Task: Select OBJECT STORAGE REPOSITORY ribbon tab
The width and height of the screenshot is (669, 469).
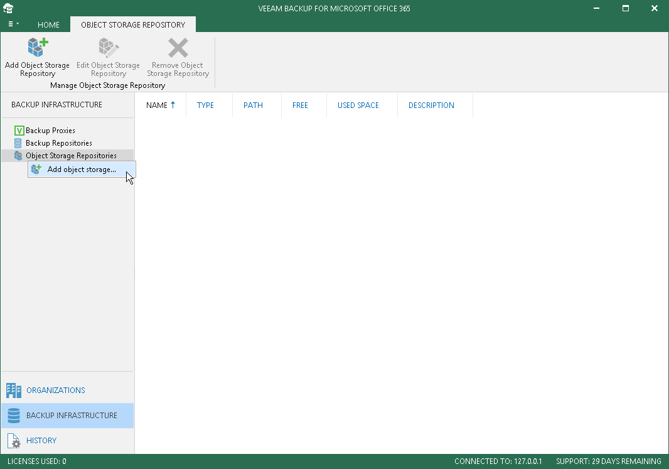Action: point(133,24)
